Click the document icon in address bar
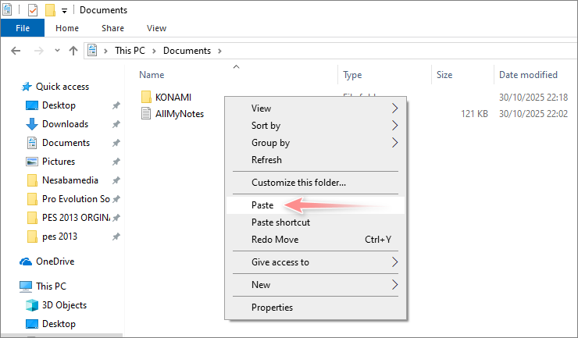This screenshot has width=578, height=338. pos(92,50)
